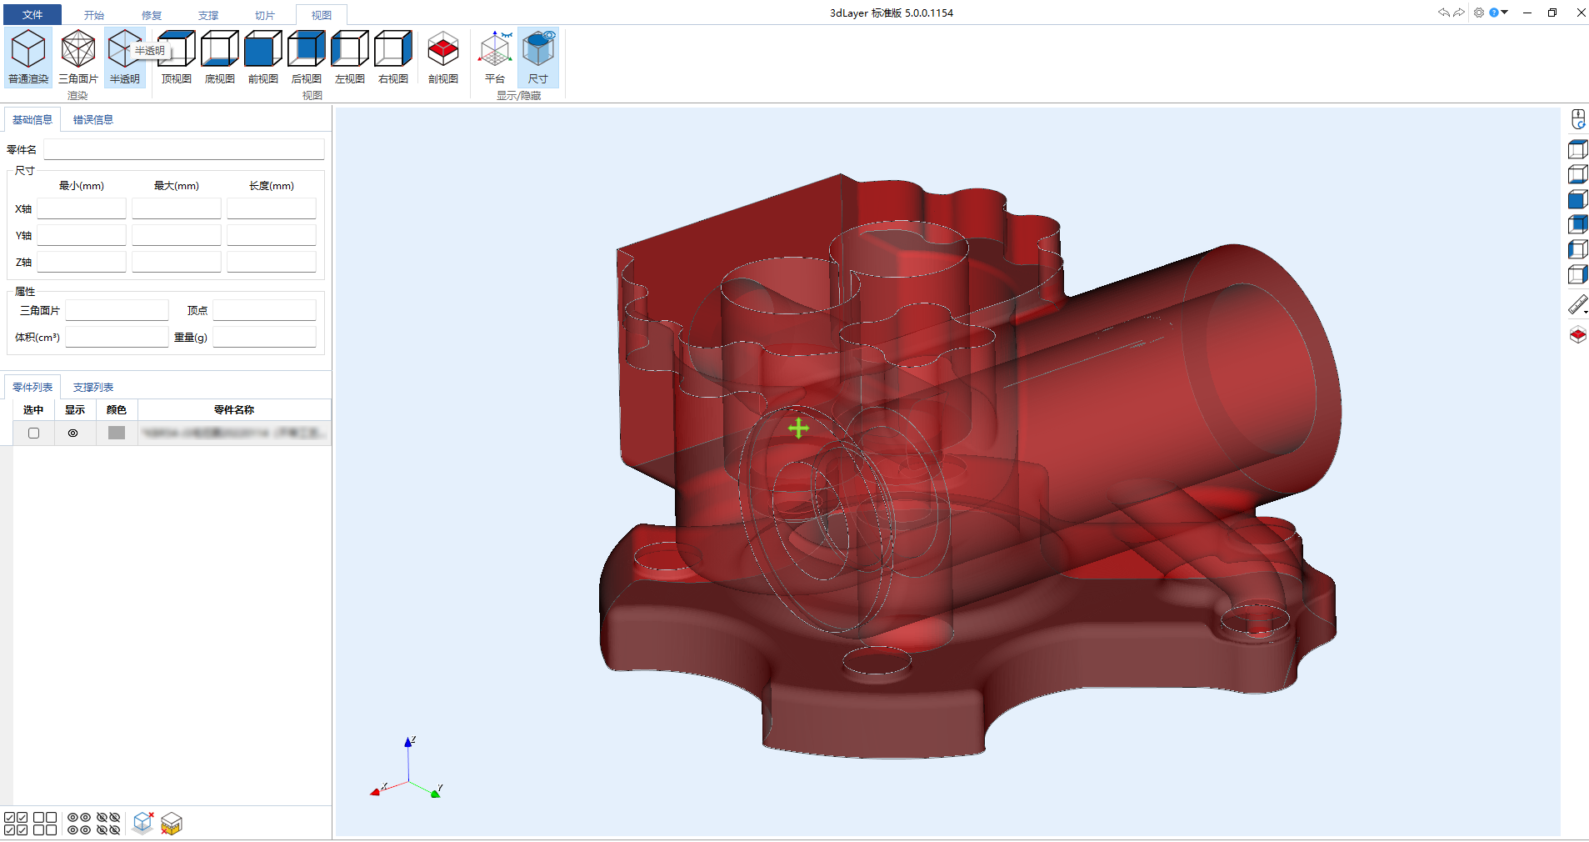The image size is (1589, 842).
Task: Switch to the front view (前视图)
Action: [x=263, y=57]
